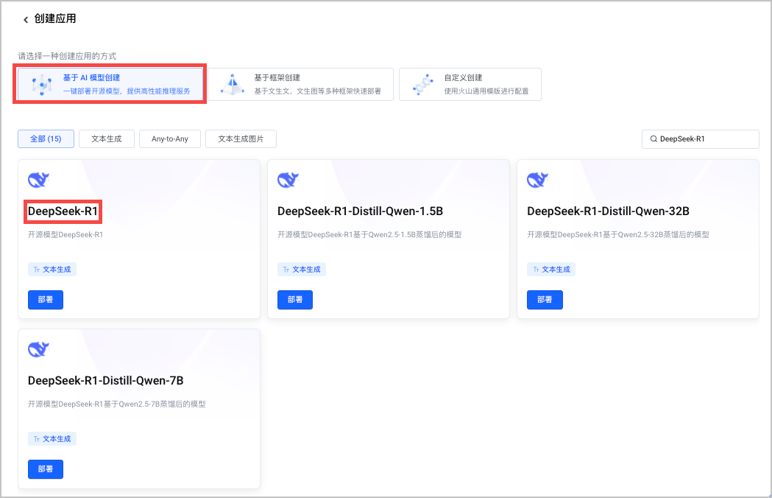Screen dimensions: 772x498
Task: Click the DeepSeek-R1-Distill-Qwen-1.5B title
Action: tap(361, 211)
